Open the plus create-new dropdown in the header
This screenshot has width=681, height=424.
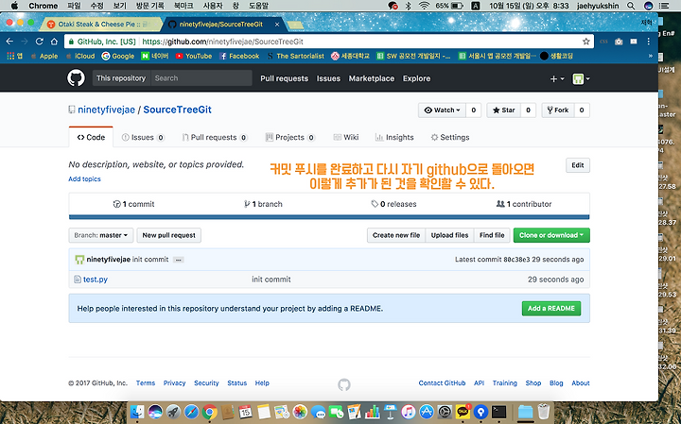(x=557, y=78)
